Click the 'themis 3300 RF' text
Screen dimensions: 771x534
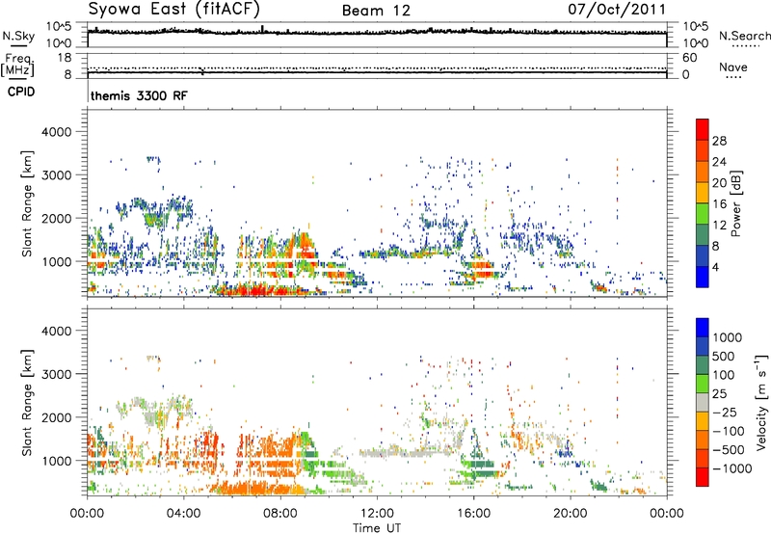tap(139, 95)
